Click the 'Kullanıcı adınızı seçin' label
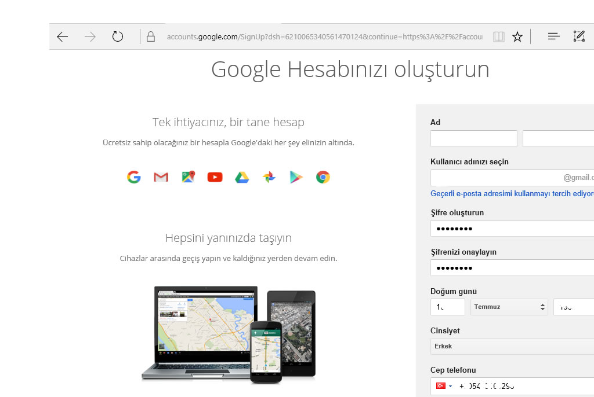This screenshot has width=594, height=397. (x=469, y=162)
